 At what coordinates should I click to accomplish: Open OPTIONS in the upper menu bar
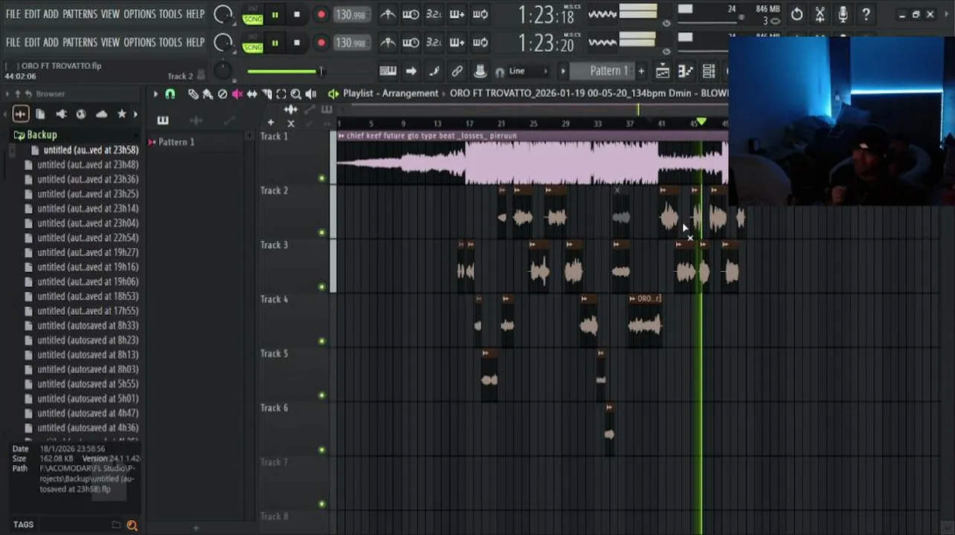pyautogui.click(x=140, y=14)
